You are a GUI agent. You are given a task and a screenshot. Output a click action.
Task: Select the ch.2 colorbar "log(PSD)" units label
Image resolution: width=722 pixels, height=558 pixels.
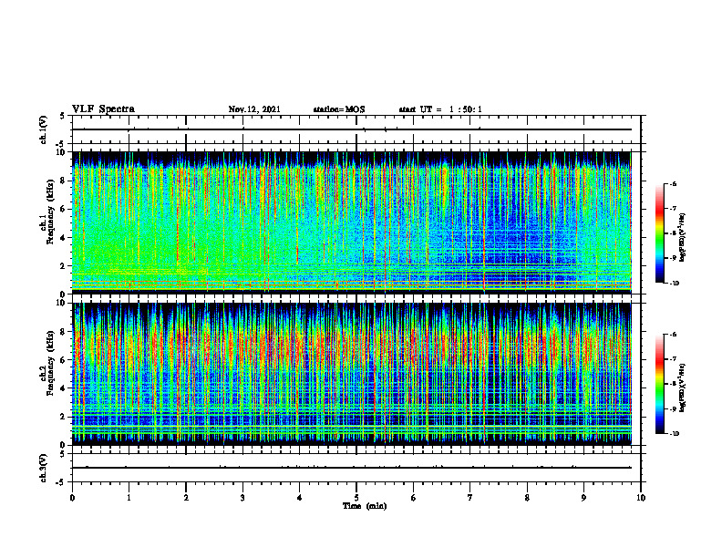683,387
